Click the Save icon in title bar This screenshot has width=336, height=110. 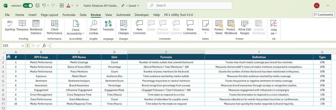pyautogui.click(x=38, y=5)
